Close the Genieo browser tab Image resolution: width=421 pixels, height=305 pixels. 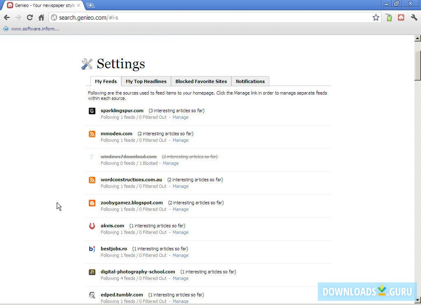point(79,5)
